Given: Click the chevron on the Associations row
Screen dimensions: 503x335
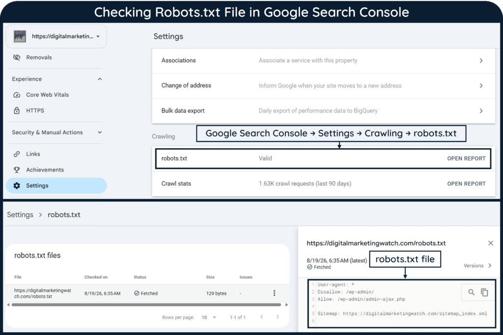Looking at the screenshot, I should tap(481, 60).
